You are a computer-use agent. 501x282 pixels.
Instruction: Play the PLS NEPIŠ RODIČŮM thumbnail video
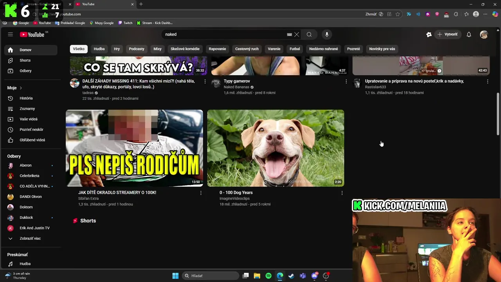[134, 148]
